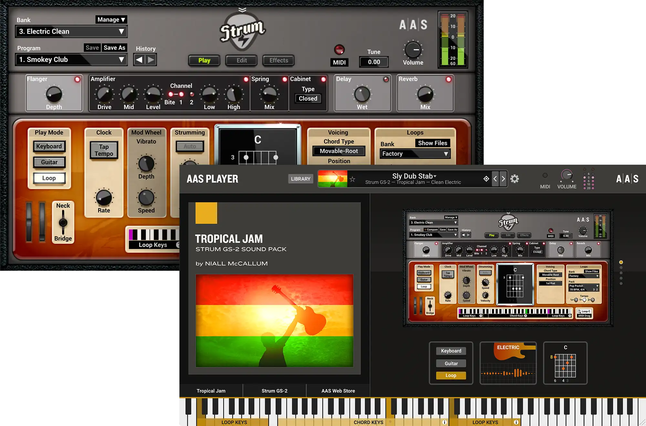The width and height of the screenshot is (646, 426).
Task: Click the AAS logo in AAS Player
Action: click(627, 179)
